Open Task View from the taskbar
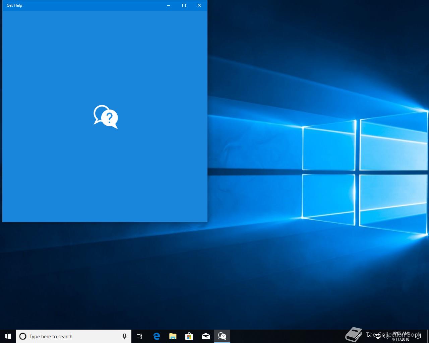 point(139,336)
